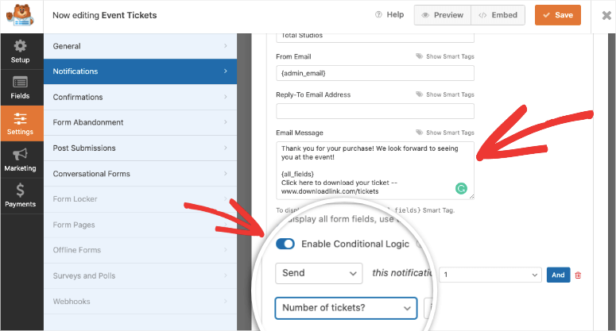
Task: Open the value dropdown showing 1
Action: [490, 275]
